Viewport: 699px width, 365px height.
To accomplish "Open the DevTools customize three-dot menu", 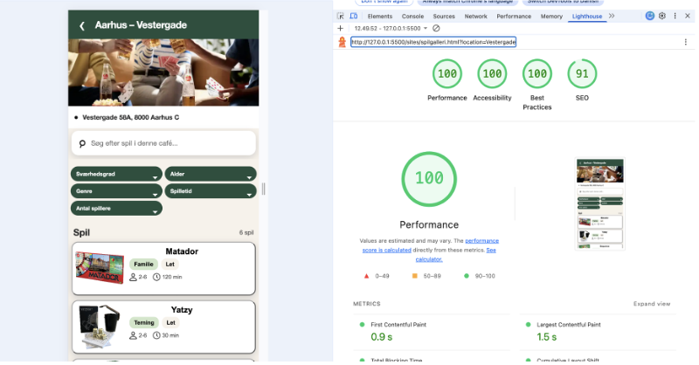I will tap(675, 16).
